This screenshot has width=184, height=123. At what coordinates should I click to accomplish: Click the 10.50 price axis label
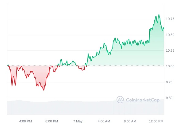point(170,35)
